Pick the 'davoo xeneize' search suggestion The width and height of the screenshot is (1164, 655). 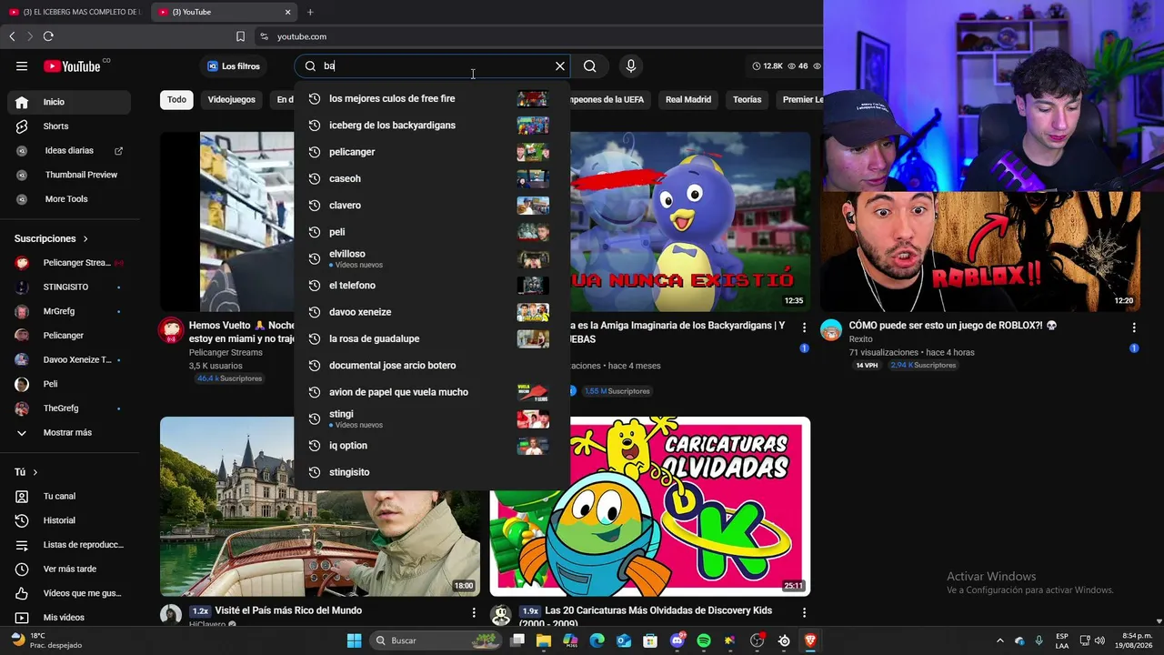click(x=432, y=312)
